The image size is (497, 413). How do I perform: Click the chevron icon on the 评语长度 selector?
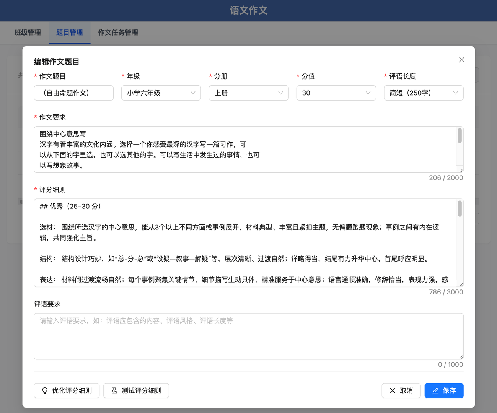(455, 93)
